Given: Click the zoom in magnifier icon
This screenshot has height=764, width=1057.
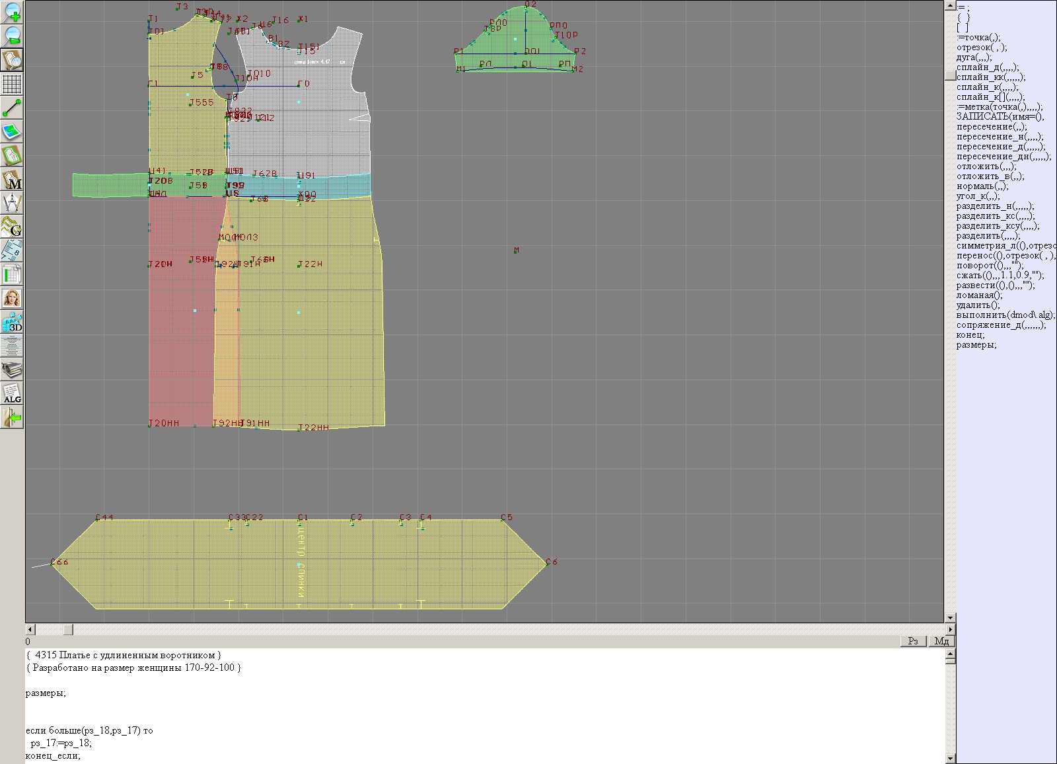Looking at the screenshot, I should (x=12, y=12).
